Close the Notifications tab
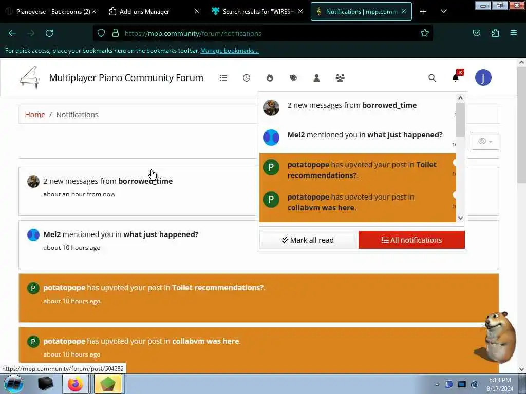This screenshot has height=394, width=526. (404, 11)
